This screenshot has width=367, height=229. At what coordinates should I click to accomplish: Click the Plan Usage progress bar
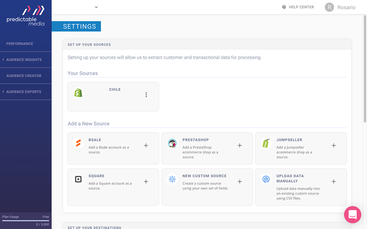click(x=26, y=221)
